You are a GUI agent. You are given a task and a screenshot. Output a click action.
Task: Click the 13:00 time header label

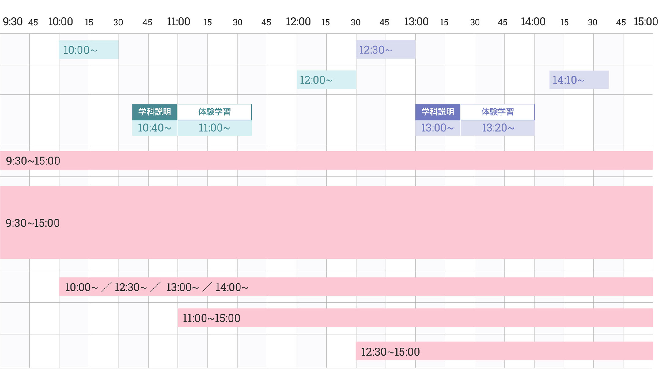416,22
